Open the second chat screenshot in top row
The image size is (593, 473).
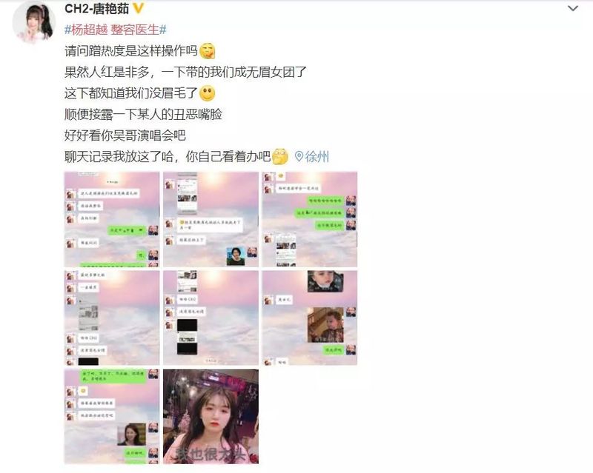[211, 220]
